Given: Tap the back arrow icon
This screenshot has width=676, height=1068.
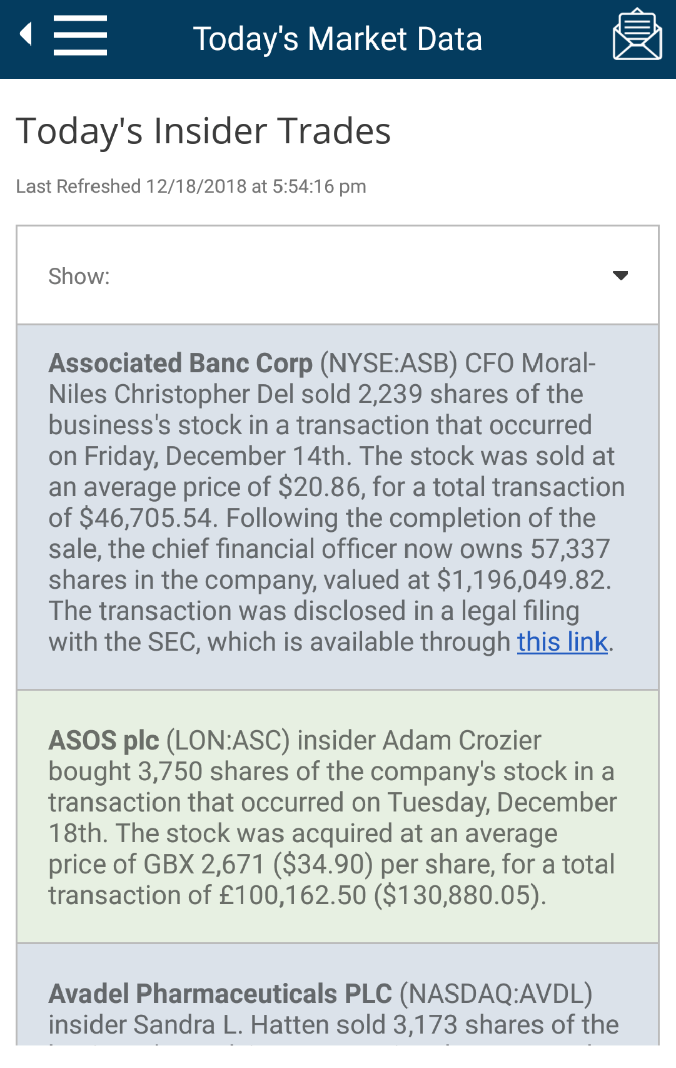Looking at the screenshot, I should coord(26,34).
